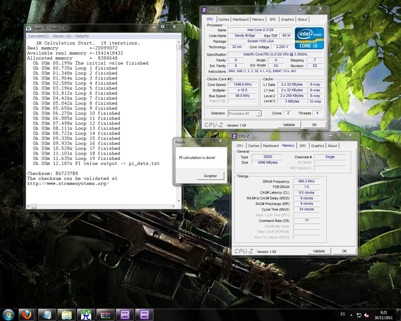Click the Code Name Sandy Bridge field

[x=245, y=36]
